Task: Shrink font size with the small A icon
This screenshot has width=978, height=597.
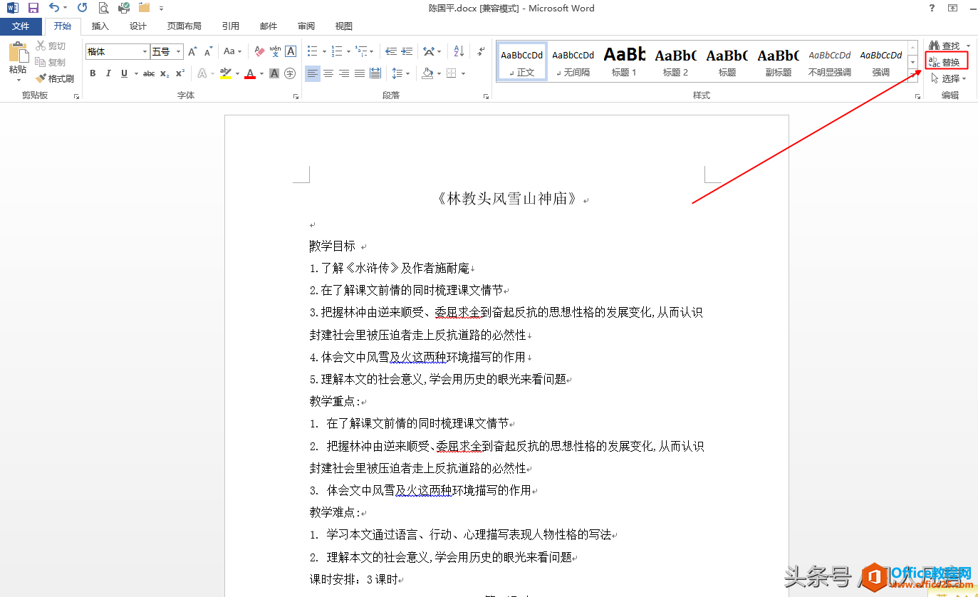Action: pyautogui.click(x=208, y=52)
